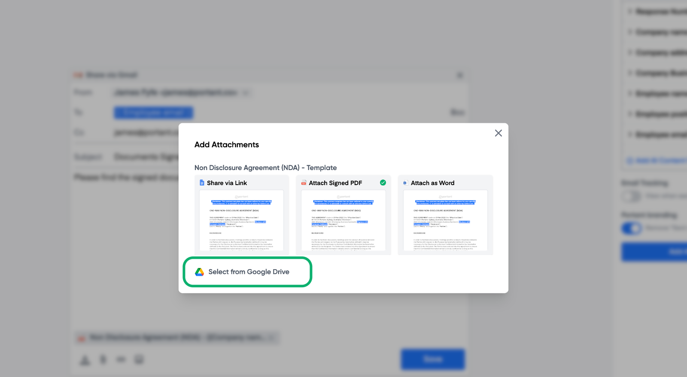
Task: Click the Google Docs icon beside Share via Link
Action: point(202,183)
